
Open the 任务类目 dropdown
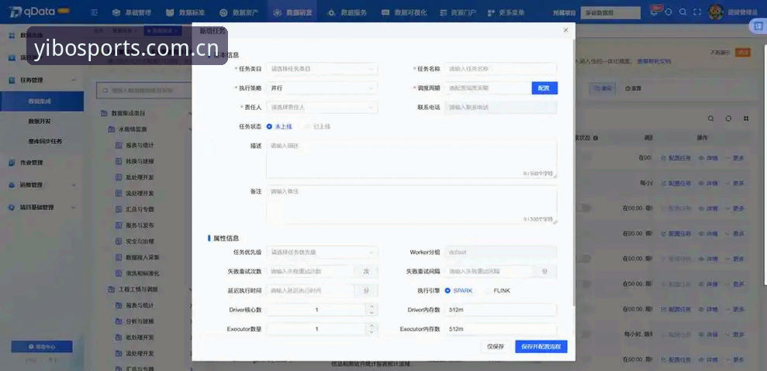coord(322,69)
